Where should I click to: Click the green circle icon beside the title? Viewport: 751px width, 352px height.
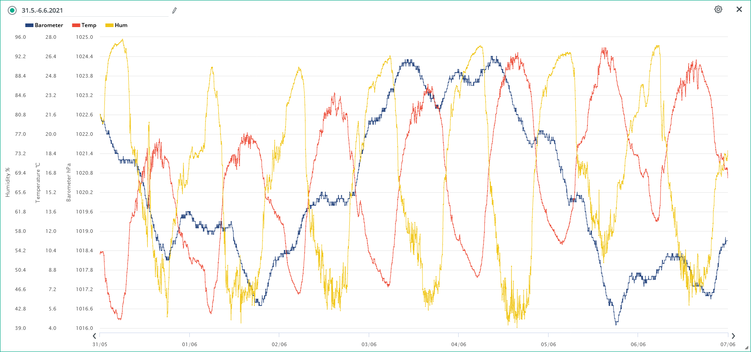point(12,10)
